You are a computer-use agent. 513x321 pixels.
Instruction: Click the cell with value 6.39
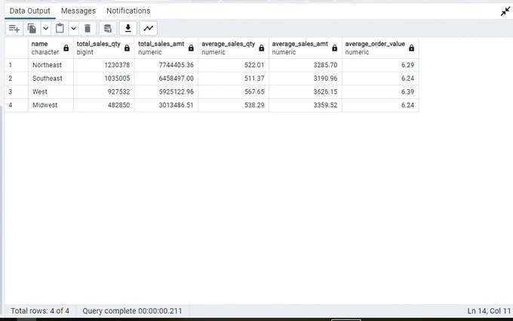coord(380,91)
